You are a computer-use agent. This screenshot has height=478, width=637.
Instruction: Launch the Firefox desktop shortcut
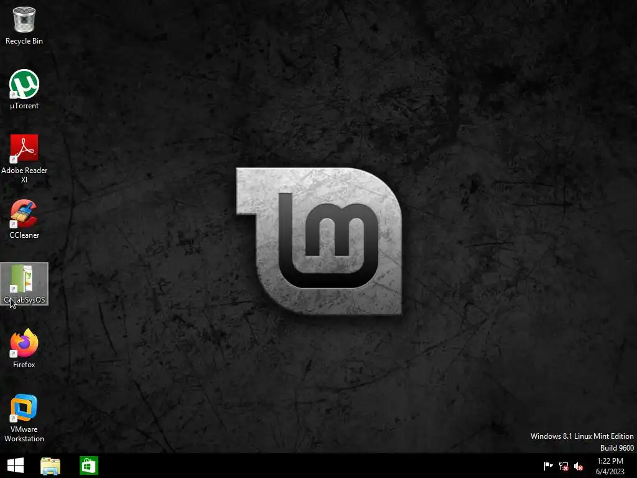tap(24, 349)
